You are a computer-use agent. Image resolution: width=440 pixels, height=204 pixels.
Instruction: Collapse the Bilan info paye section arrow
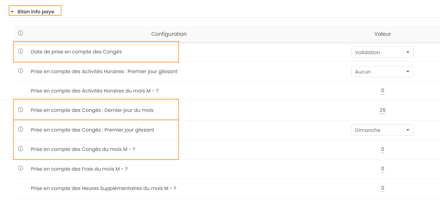click(12, 12)
